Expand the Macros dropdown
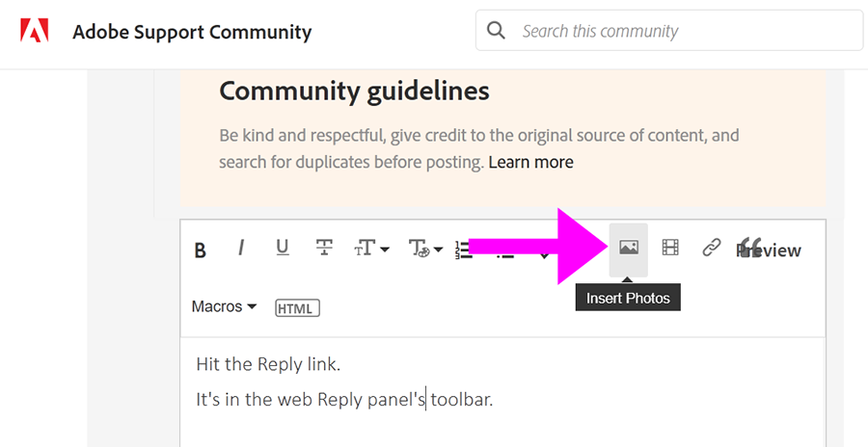The width and height of the screenshot is (868, 447). pos(224,307)
